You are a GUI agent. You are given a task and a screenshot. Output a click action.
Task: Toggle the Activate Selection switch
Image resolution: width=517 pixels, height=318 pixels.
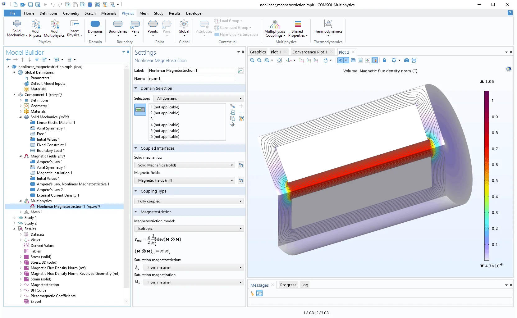140,110
